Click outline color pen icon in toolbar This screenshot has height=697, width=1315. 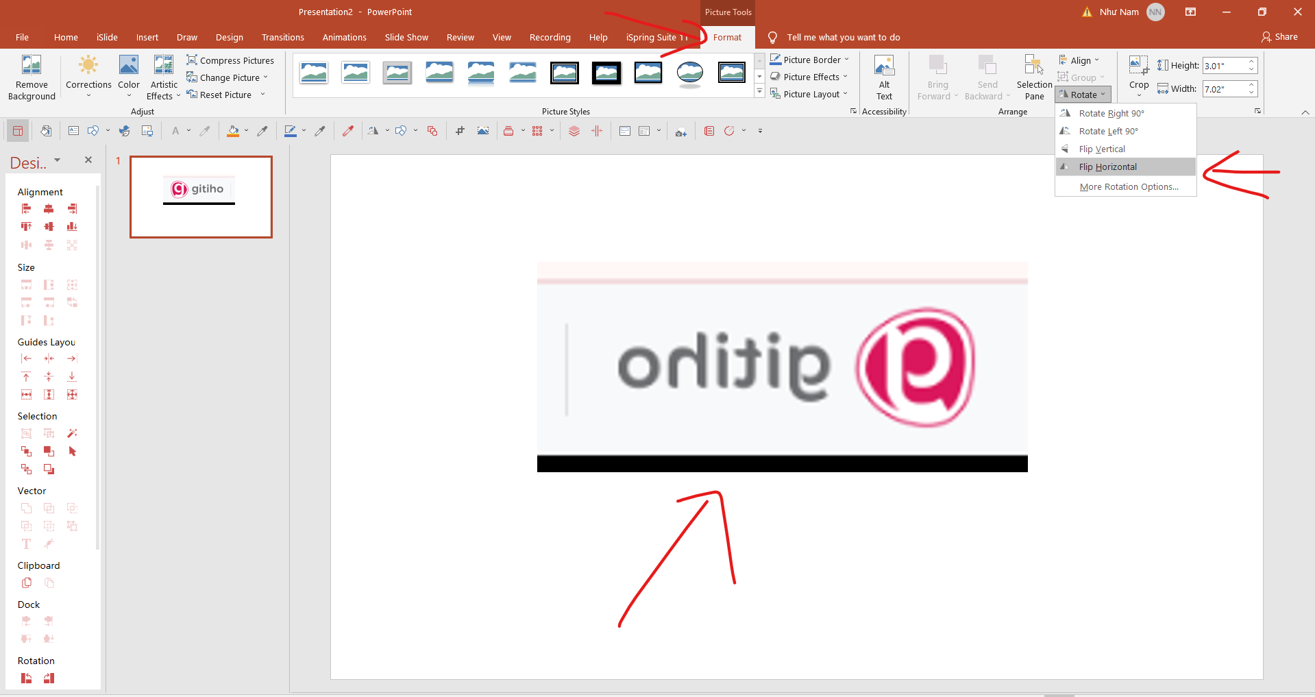pyautogui.click(x=291, y=131)
